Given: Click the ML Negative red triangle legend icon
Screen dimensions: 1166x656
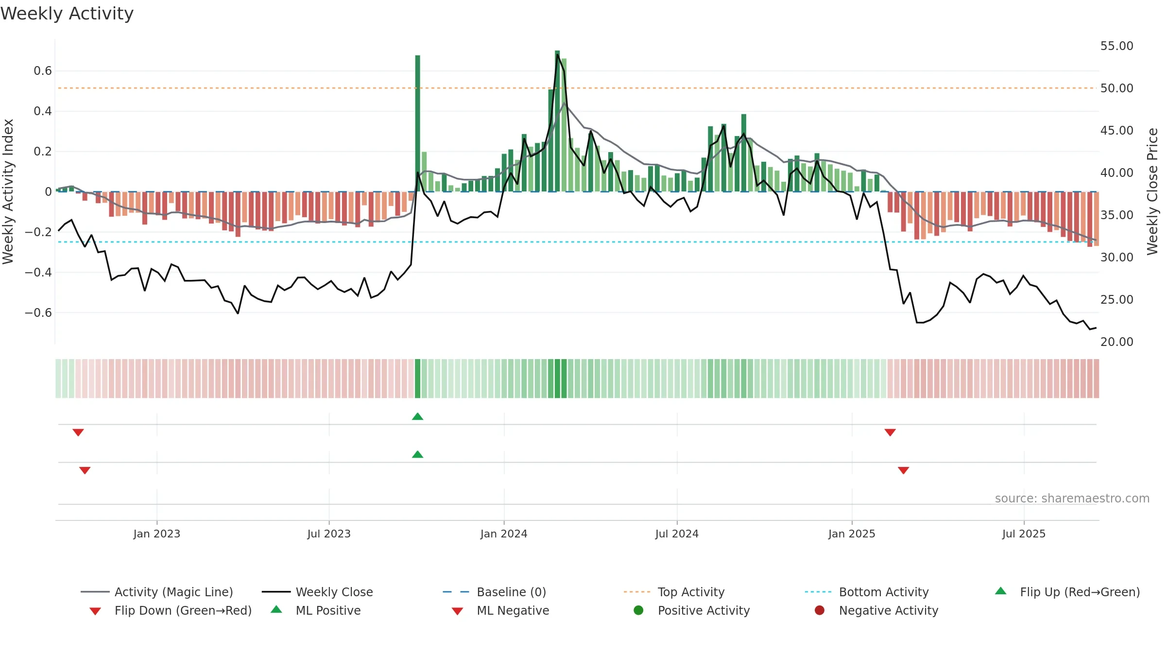Looking at the screenshot, I should [x=457, y=611].
